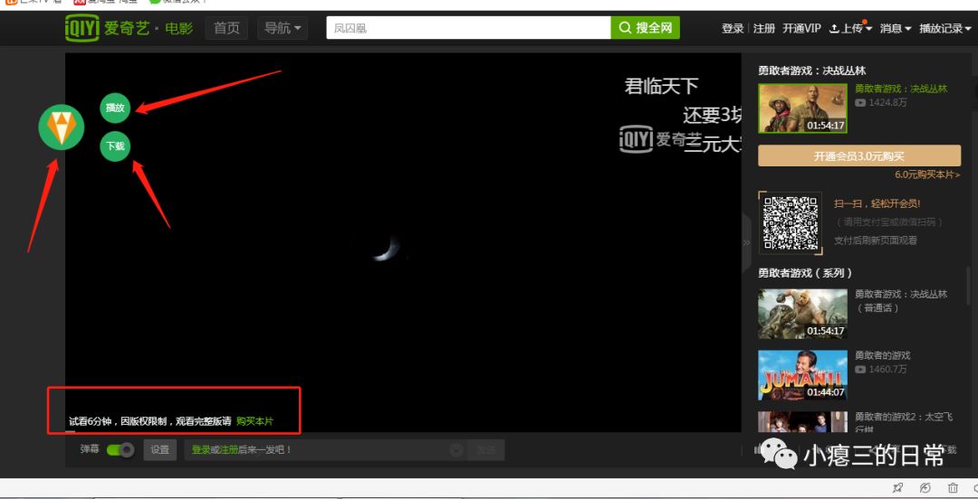Screen dimensions: 978x499
Task: Click the circular no-image icon in status bar
Action: [x=925, y=488]
